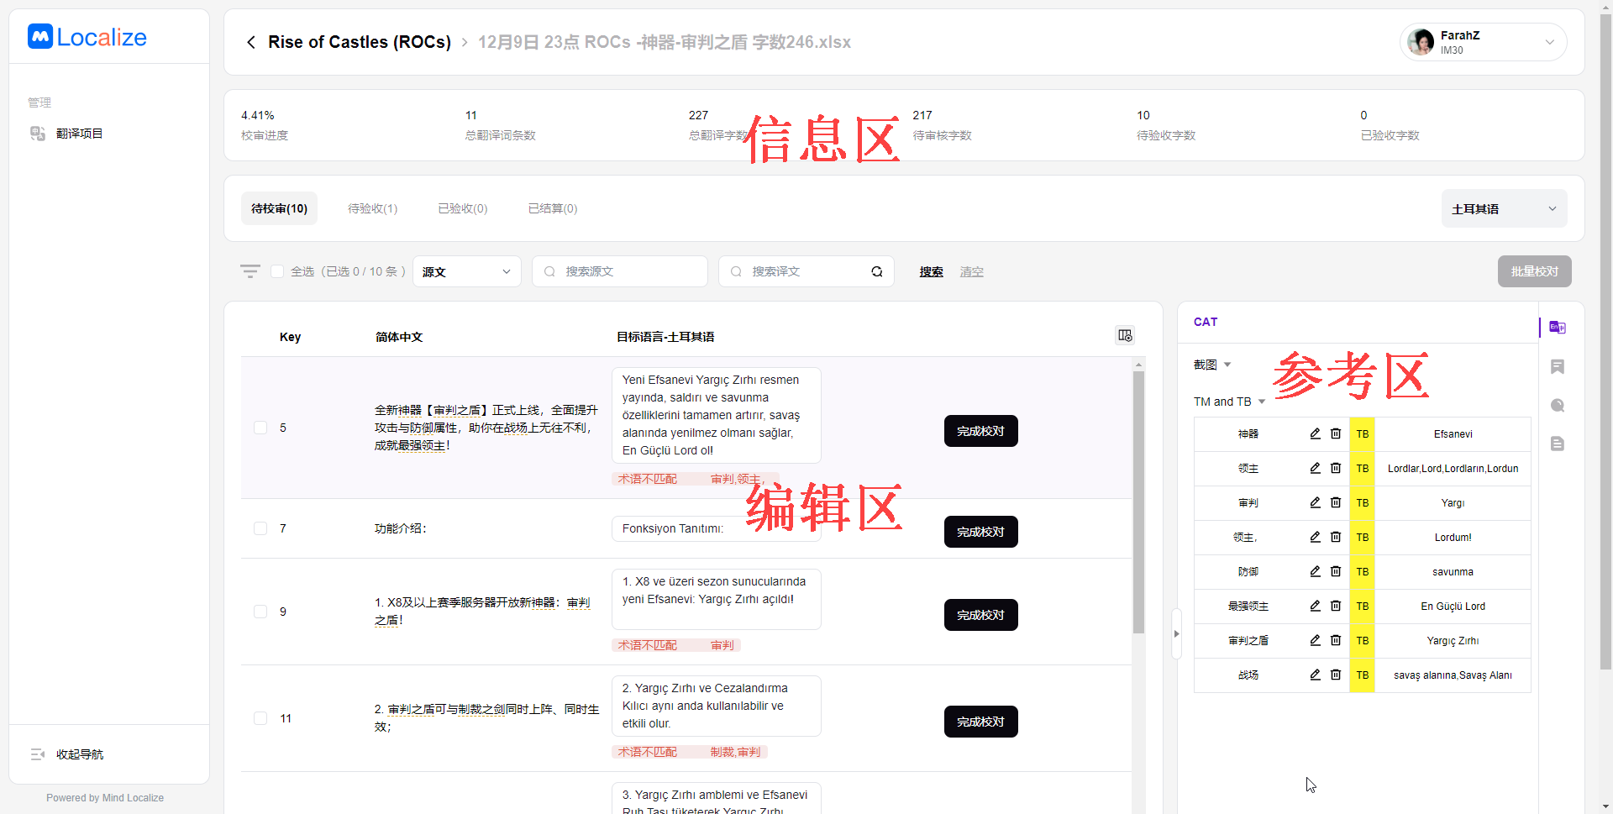Tick the 全选 select-all checkbox
This screenshot has width=1613, height=814.
[277, 271]
